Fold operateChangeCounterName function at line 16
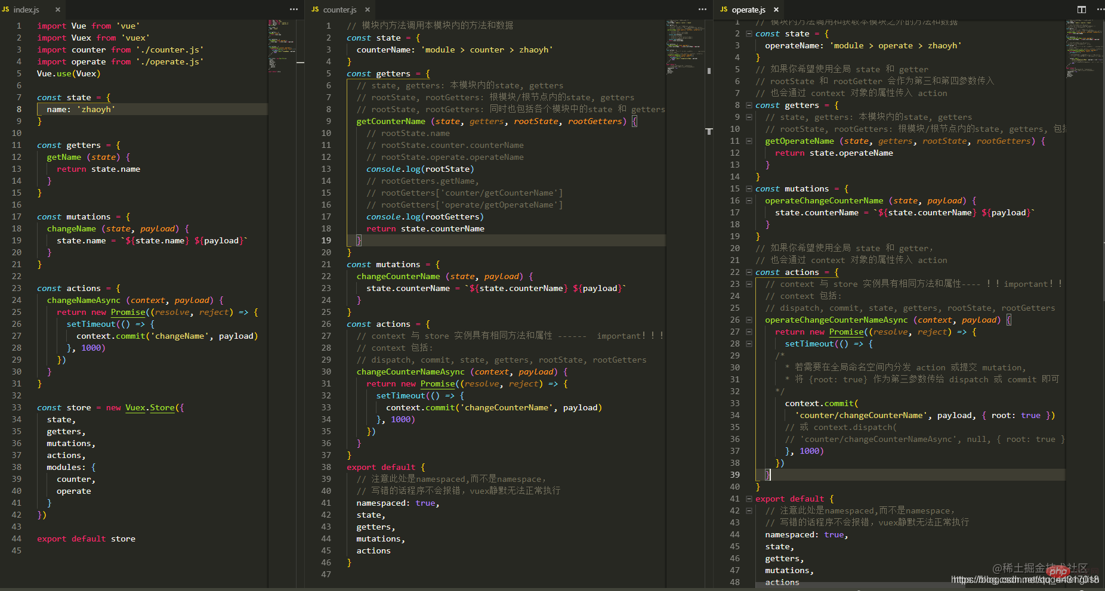The image size is (1105, 591). pos(749,201)
